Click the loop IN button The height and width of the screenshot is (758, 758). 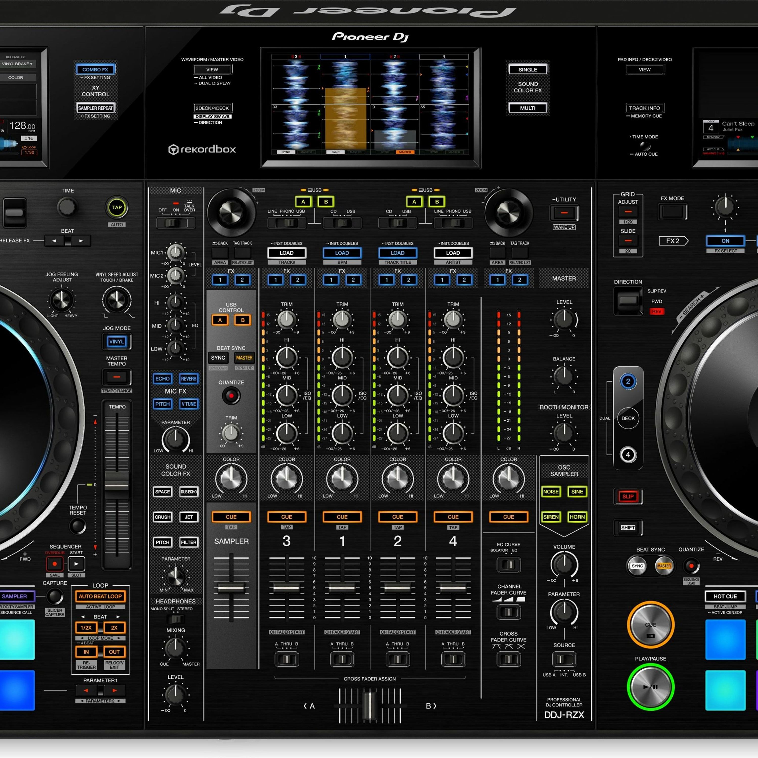pos(86,652)
